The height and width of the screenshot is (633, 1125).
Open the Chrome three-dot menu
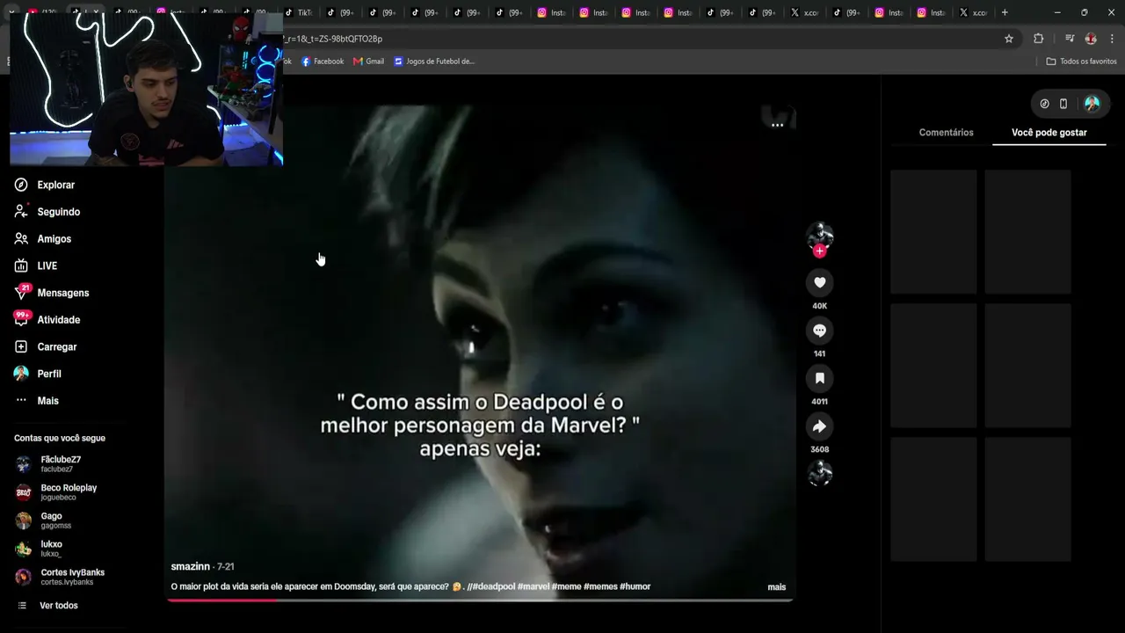point(1113,39)
